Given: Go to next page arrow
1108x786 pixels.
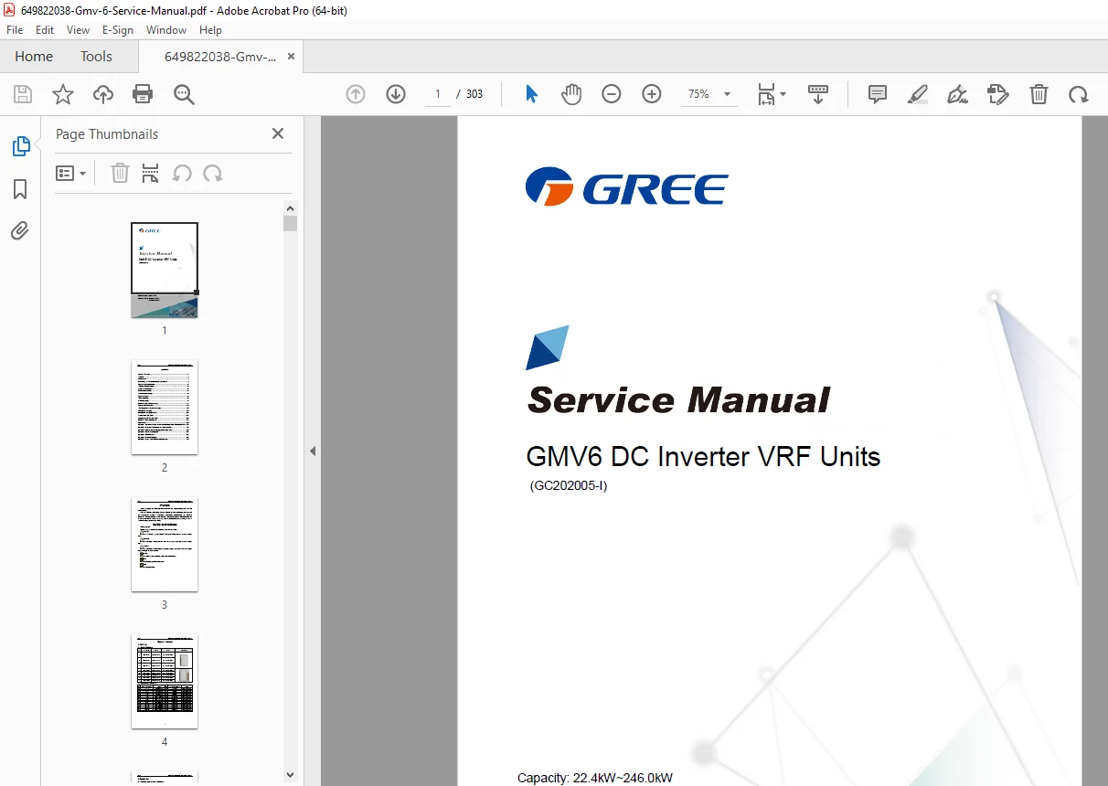Looking at the screenshot, I should (x=396, y=94).
